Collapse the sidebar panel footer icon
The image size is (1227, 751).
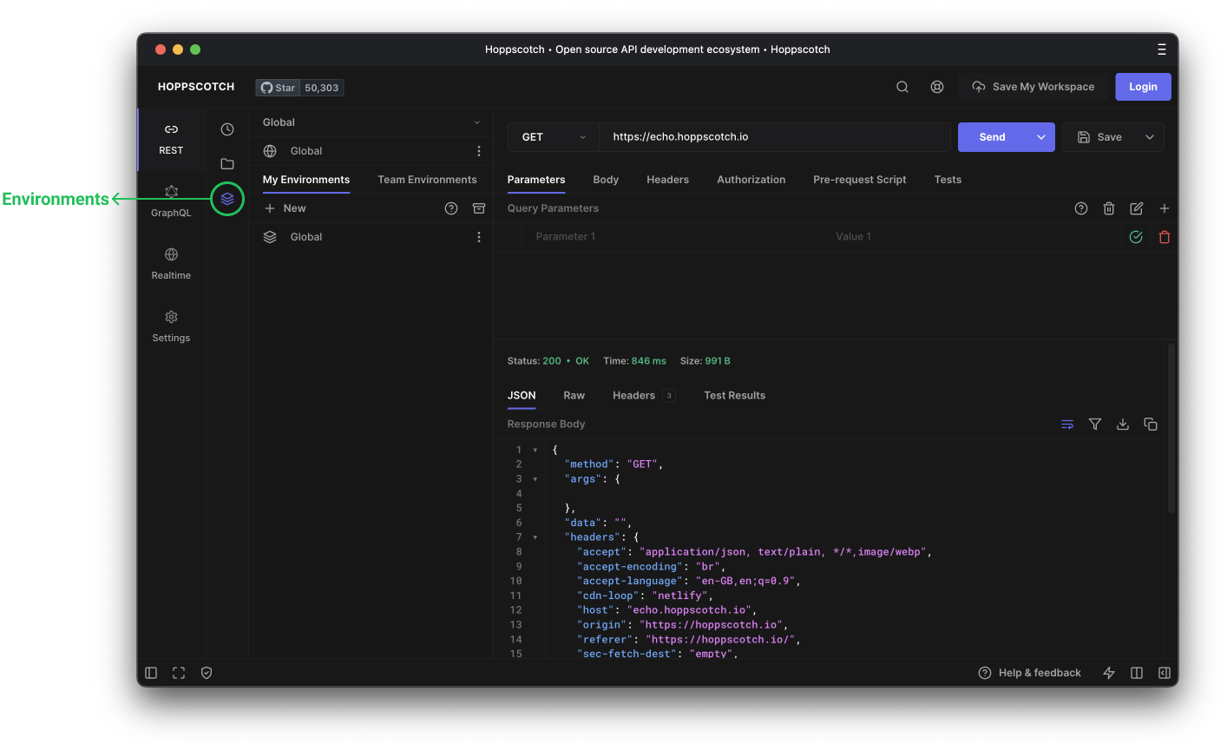(x=151, y=673)
